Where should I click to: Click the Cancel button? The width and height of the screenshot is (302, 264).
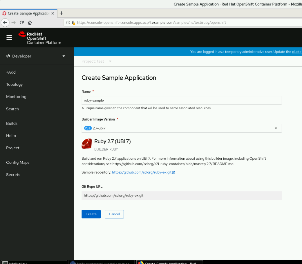click(114, 214)
